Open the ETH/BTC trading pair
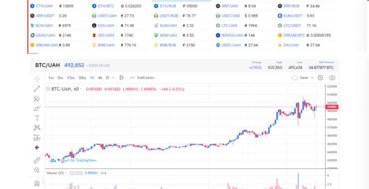369x189 pixels. click(x=106, y=6)
